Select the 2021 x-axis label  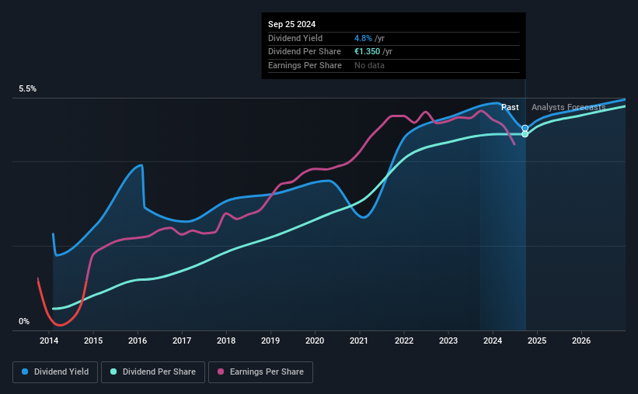coord(359,340)
